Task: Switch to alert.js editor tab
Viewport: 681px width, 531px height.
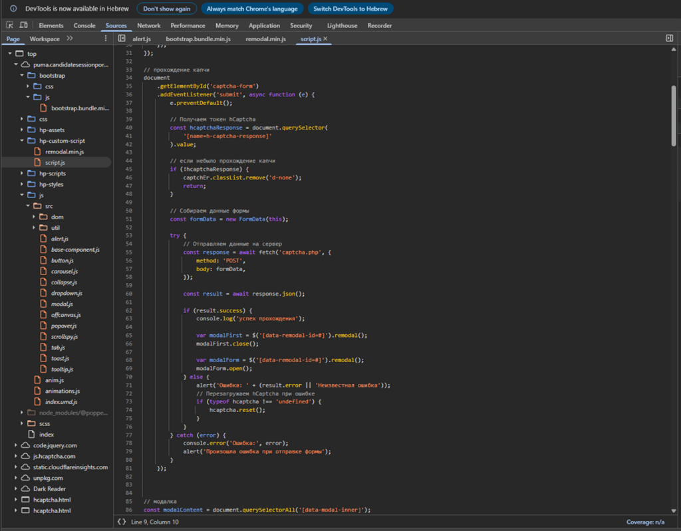Action: [142, 39]
